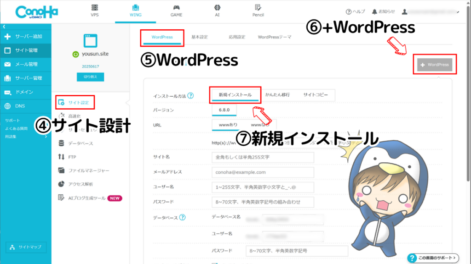Viewport: 471px width, 264px height.
Task: Click the ファイルマネージャー folder icon
Action: (61, 170)
